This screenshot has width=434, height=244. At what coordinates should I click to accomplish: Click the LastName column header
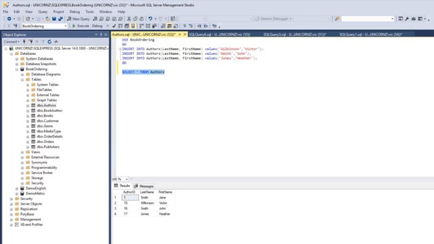point(147,192)
